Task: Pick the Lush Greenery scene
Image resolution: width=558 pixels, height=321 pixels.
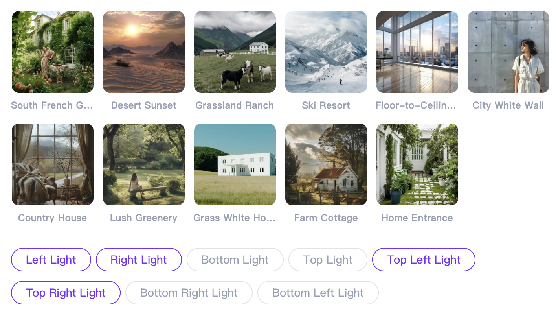Action: (x=143, y=164)
